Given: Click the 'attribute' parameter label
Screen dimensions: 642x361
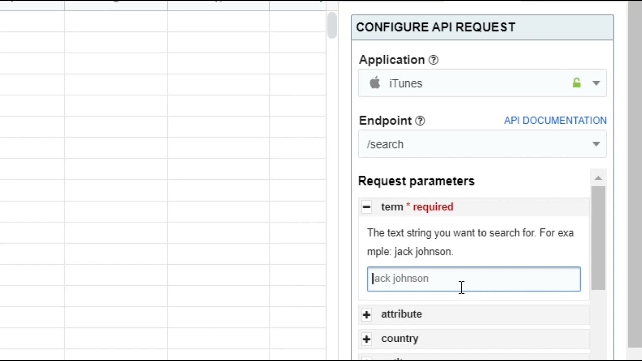Looking at the screenshot, I should click(x=401, y=314).
